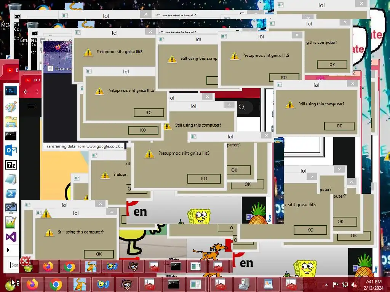Screen dimensions: 390x292
Task: Go back using the browser's back arrow
Action: tap(26, 92)
